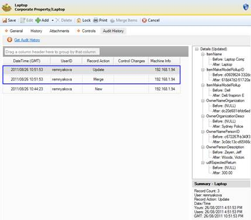Select 'After: Woods, Victori' tree item

tap(228, 158)
